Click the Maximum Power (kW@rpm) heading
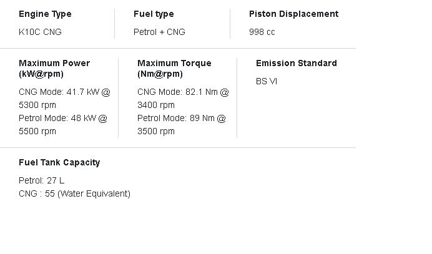This screenshot has width=432, height=254. coord(54,68)
